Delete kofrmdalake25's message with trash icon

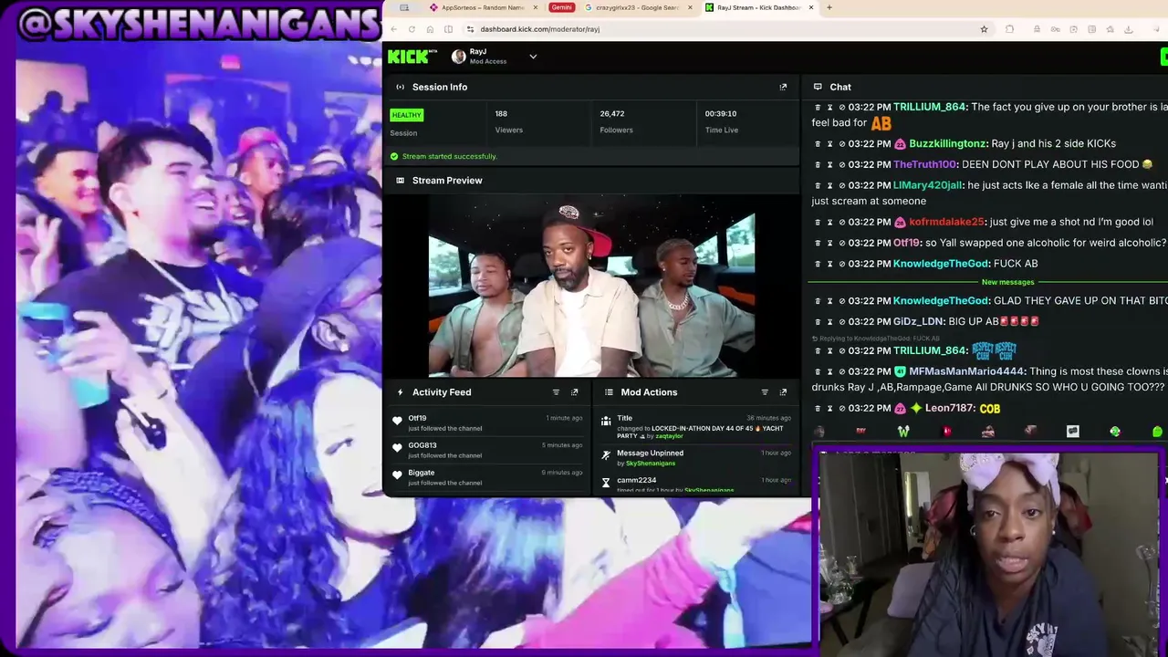click(818, 223)
